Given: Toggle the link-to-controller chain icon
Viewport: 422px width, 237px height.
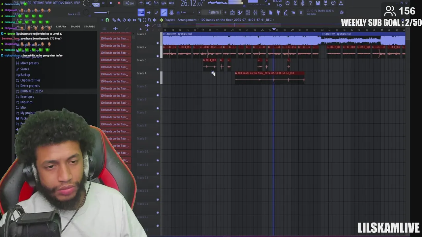Looking at the screenshot, I should 164,13.
